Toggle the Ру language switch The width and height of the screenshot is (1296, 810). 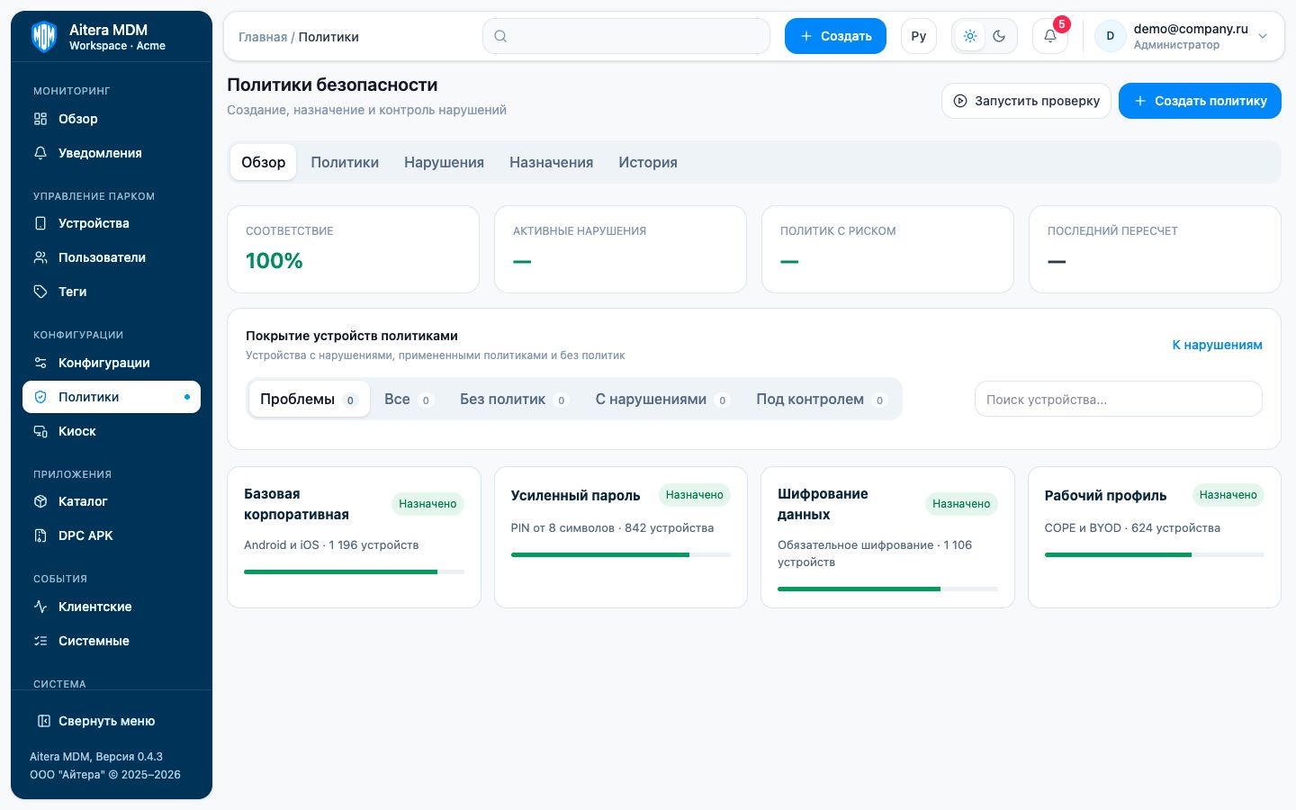click(x=919, y=36)
